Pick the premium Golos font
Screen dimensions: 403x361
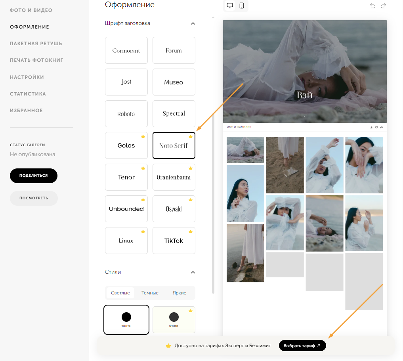click(x=126, y=145)
